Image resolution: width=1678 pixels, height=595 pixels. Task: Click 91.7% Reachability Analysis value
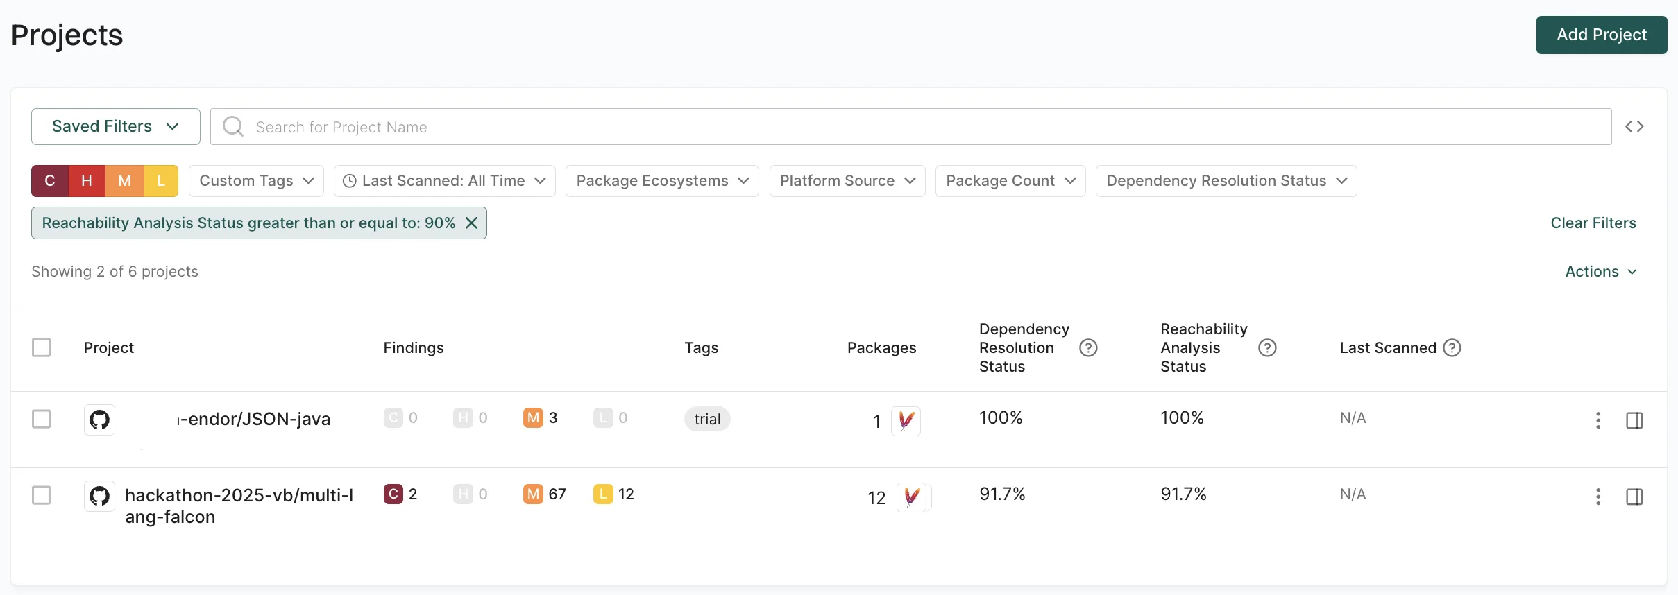coord(1183,494)
